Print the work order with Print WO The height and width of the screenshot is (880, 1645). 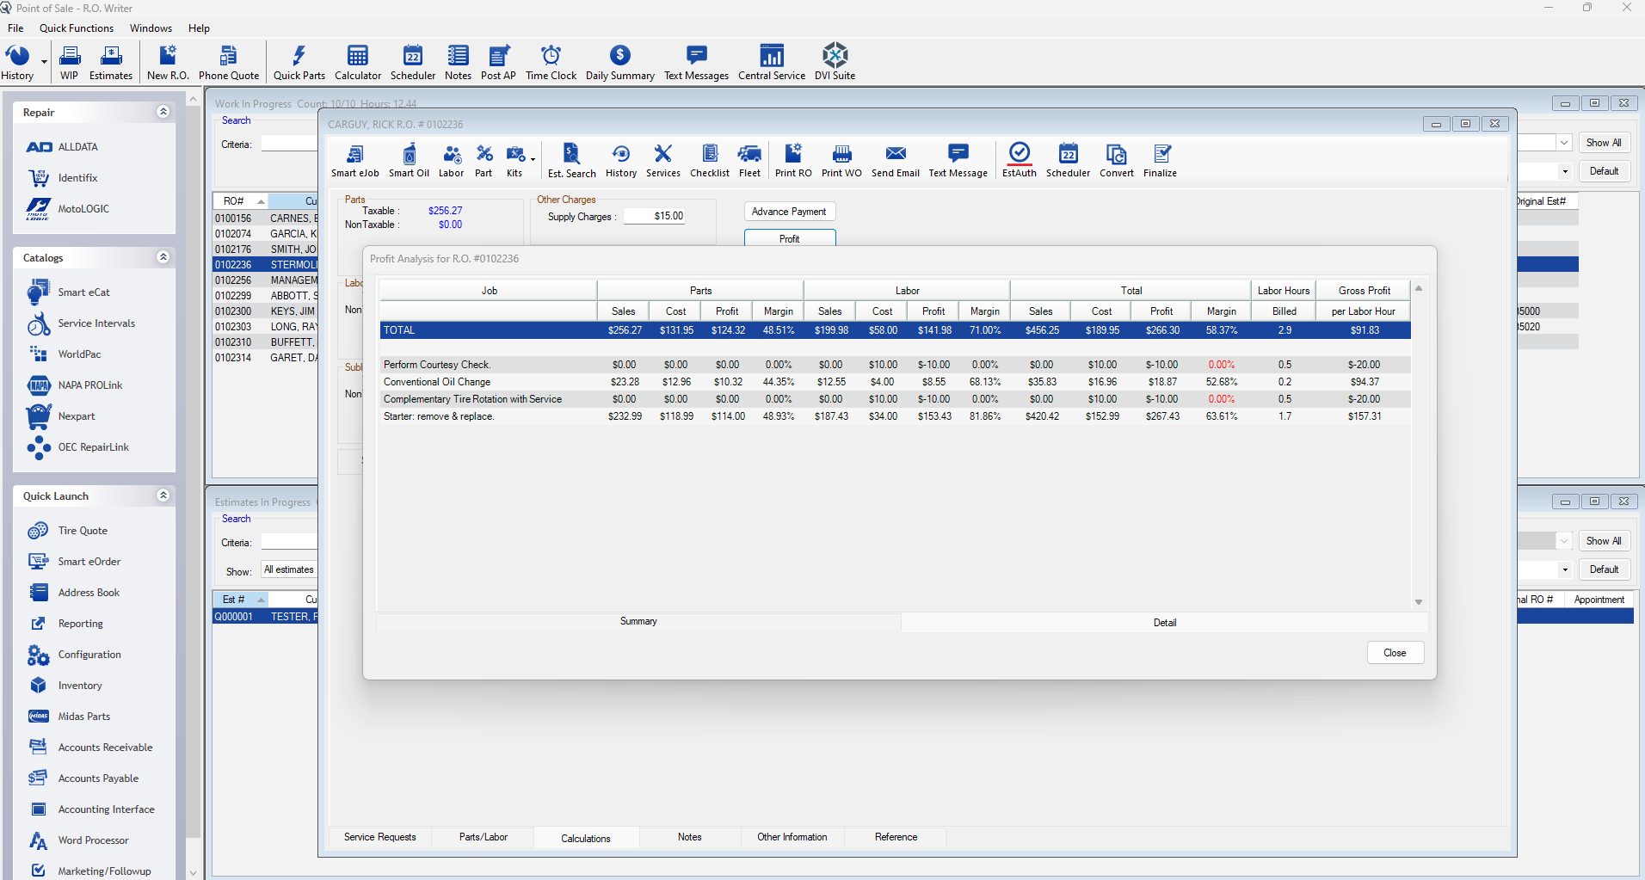[841, 159]
